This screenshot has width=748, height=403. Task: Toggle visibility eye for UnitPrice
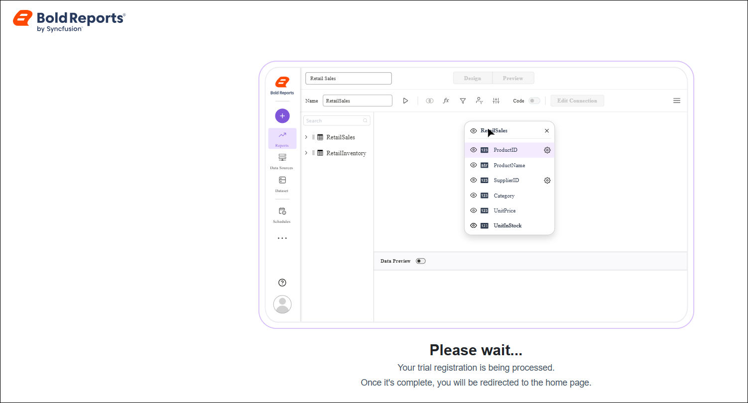[474, 210]
